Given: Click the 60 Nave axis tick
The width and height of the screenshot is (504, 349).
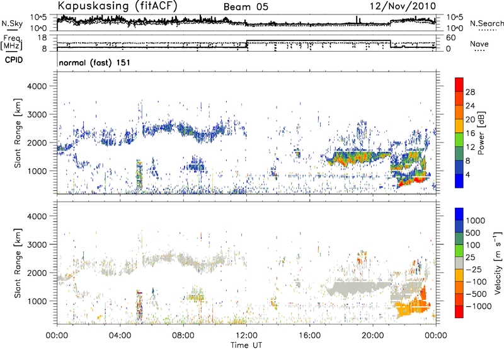Looking at the screenshot, I should pyautogui.click(x=451, y=38).
